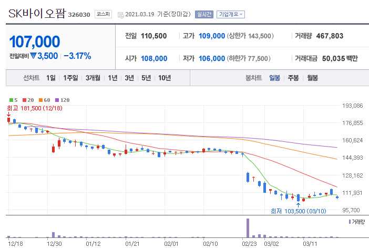Click the 01/21 date axis label
Screen dimensions: 369x249
[x=132, y=244]
